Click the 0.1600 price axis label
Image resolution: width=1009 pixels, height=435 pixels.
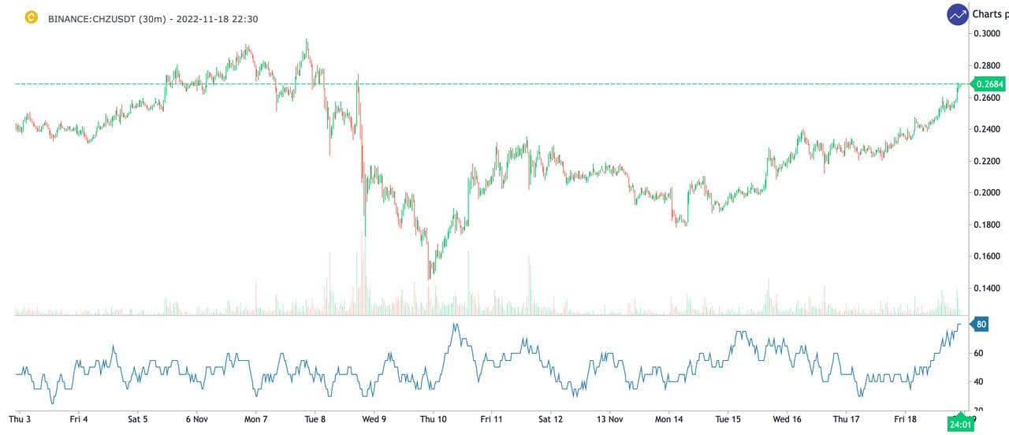pos(988,257)
